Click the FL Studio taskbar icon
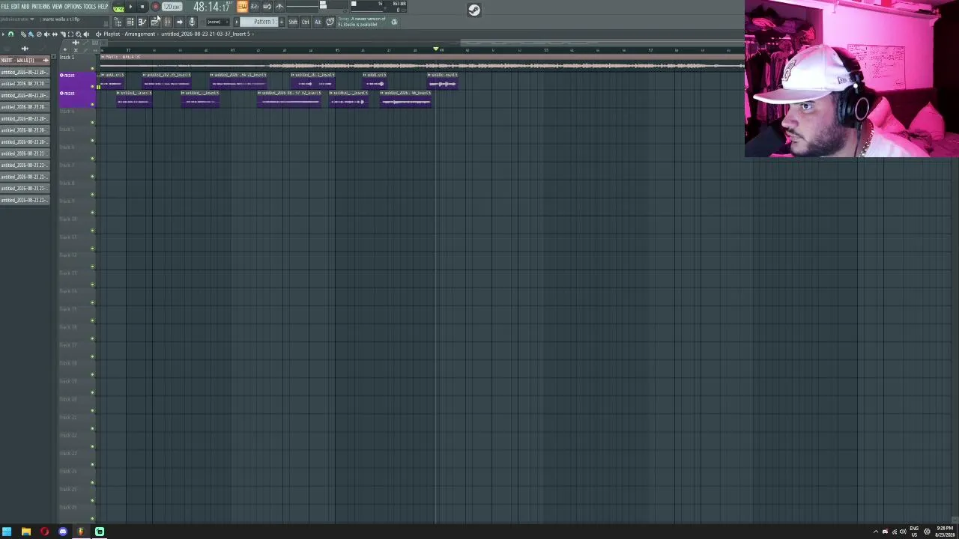This screenshot has width=959, height=539. pos(81,532)
